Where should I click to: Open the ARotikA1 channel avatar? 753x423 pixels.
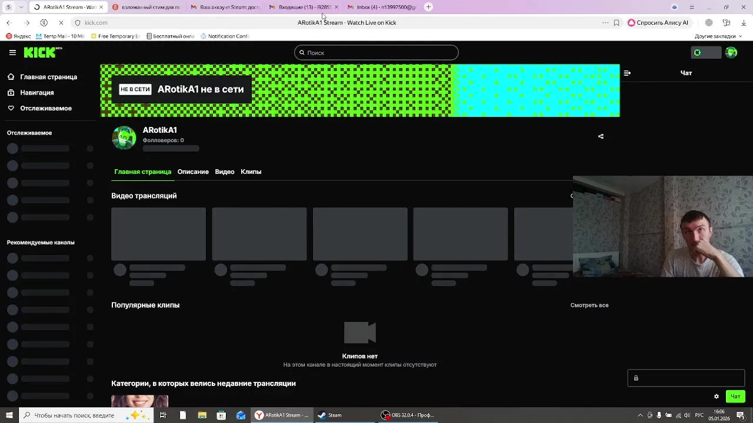(124, 137)
